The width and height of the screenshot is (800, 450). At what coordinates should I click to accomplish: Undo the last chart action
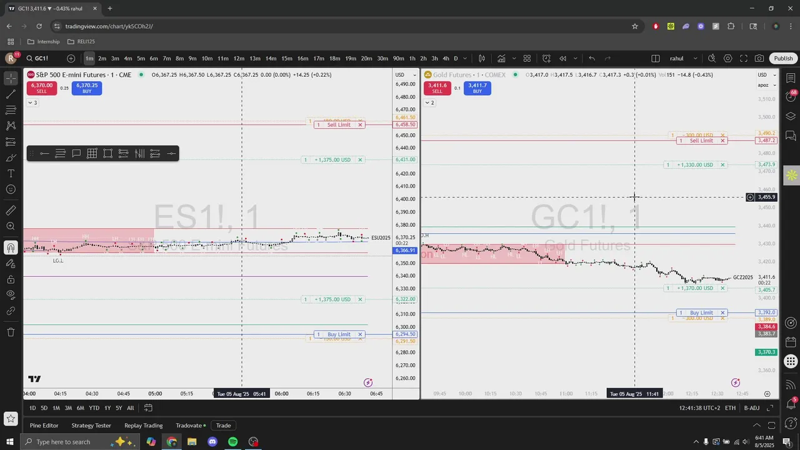coord(591,58)
